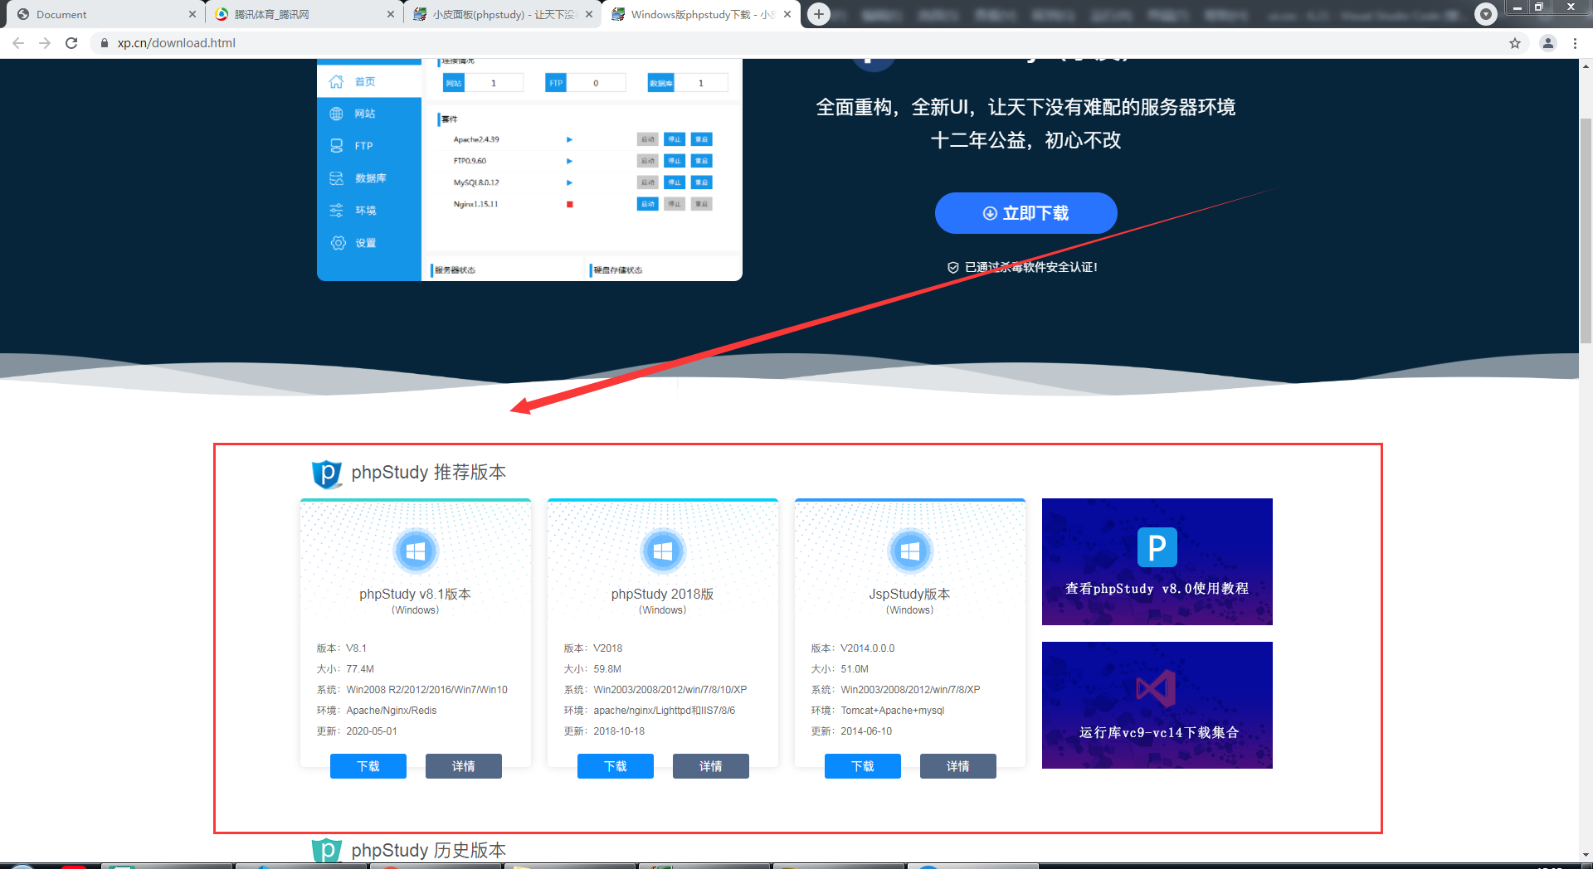The height and width of the screenshot is (869, 1593).
Task: Click the padlock site info icon
Action: pyautogui.click(x=105, y=43)
